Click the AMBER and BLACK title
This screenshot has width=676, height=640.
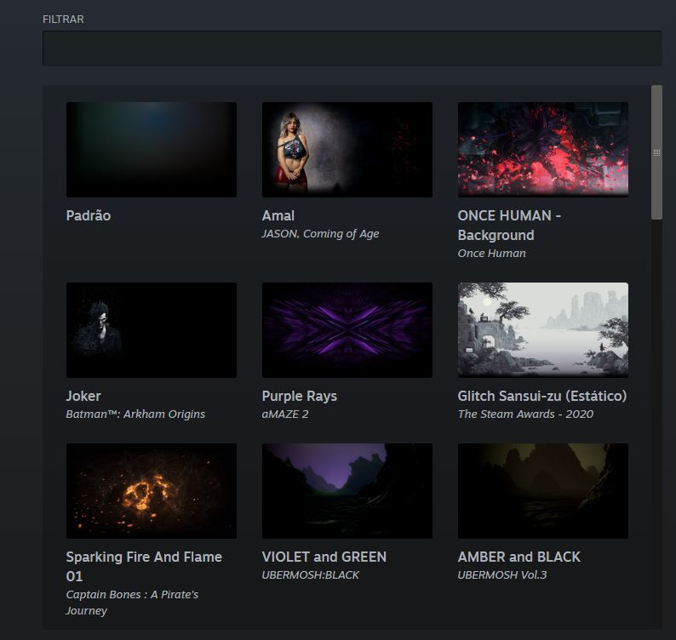(x=518, y=557)
